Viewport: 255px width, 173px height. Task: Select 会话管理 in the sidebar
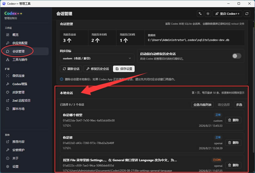coord(25,51)
